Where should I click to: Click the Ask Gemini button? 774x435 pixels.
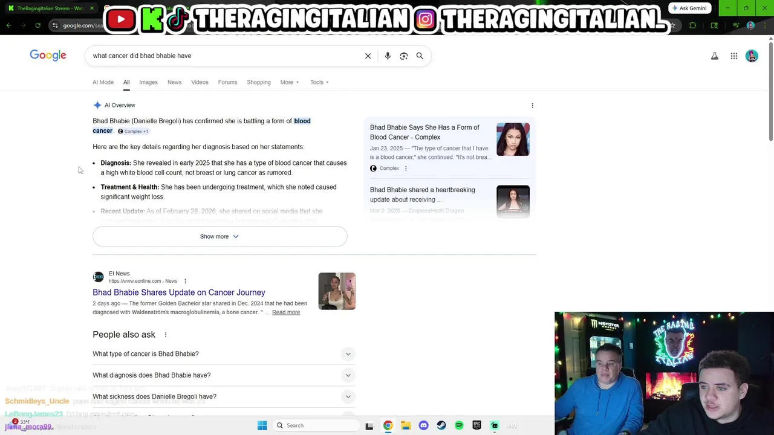point(689,8)
